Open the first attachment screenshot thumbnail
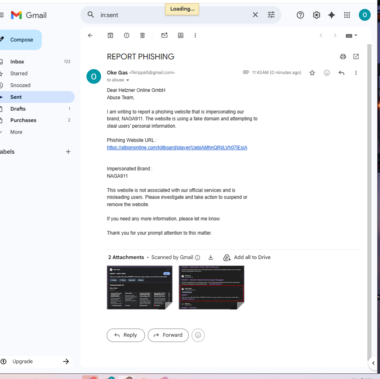This screenshot has height=379, width=380. 140,288
